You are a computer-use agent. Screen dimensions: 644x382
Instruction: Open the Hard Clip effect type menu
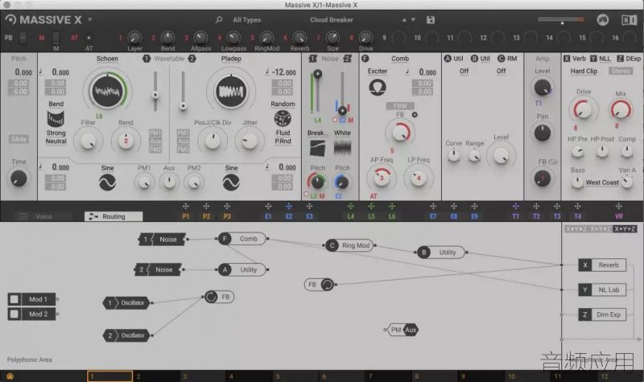tap(584, 71)
